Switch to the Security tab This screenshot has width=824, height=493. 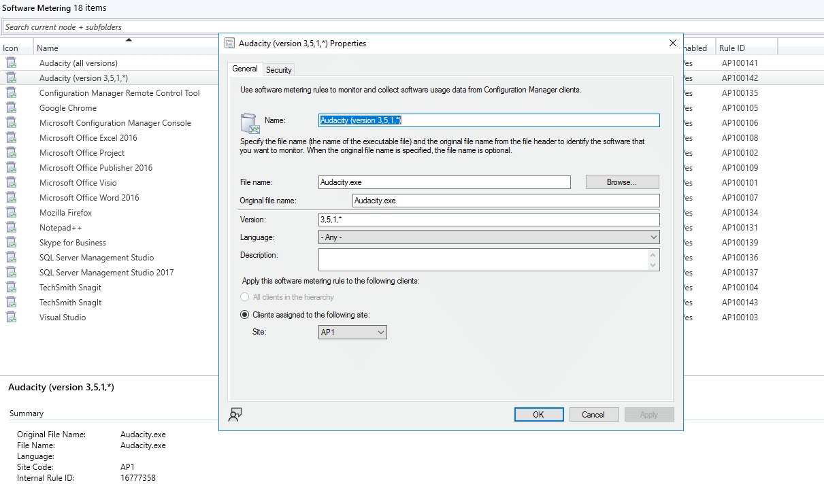point(279,70)
